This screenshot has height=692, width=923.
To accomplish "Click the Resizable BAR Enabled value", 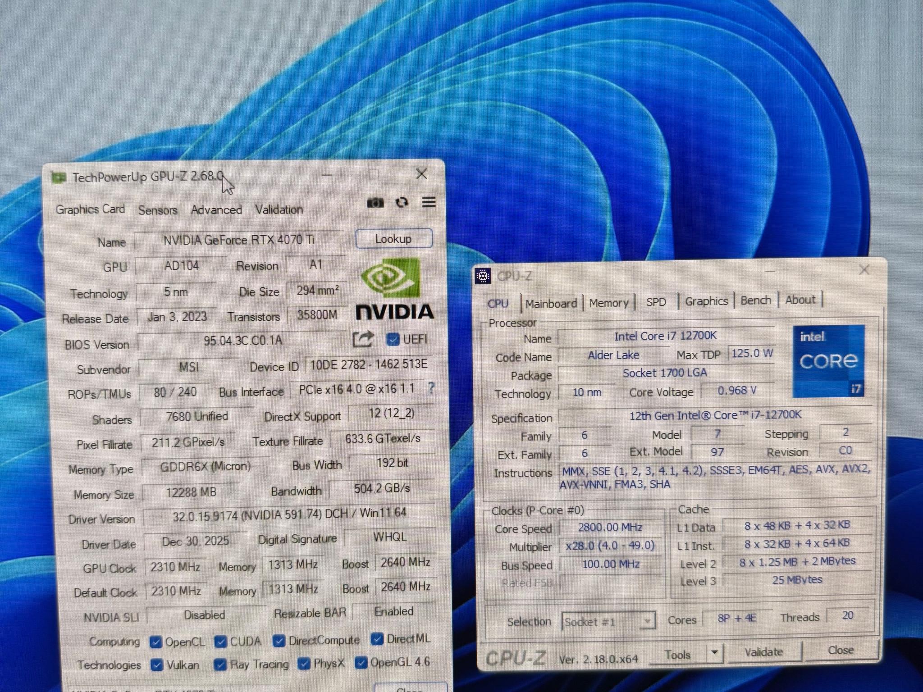I will 394,611.
